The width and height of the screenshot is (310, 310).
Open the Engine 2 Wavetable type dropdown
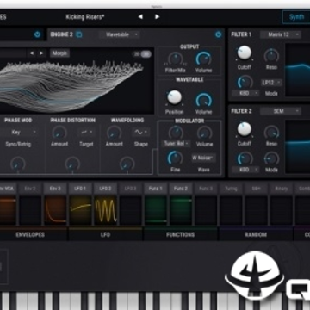pyautogui.click(x=120, y=34)
